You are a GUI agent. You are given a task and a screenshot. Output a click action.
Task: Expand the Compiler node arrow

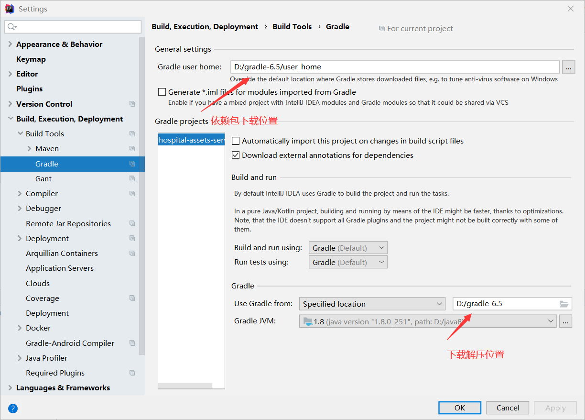pos(20,193)
